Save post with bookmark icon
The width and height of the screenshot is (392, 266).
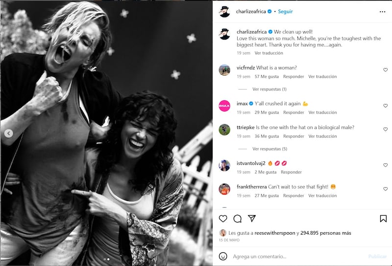[383, 219]
